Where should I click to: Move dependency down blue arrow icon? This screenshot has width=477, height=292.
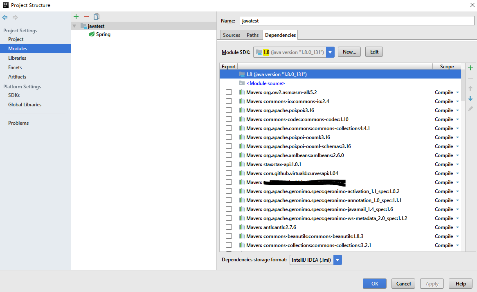point(470,99)
